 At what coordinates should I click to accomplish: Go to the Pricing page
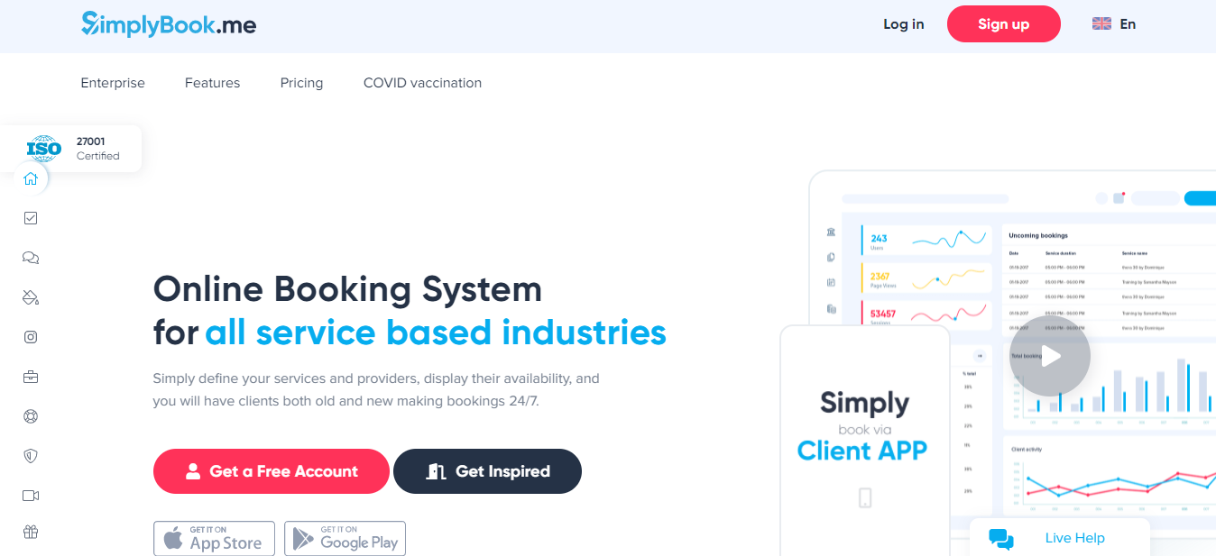[x=301, y=83]
